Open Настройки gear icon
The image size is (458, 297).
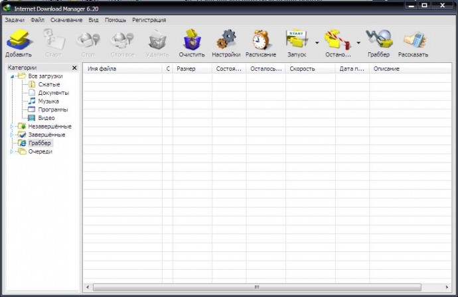click(226, 39)
